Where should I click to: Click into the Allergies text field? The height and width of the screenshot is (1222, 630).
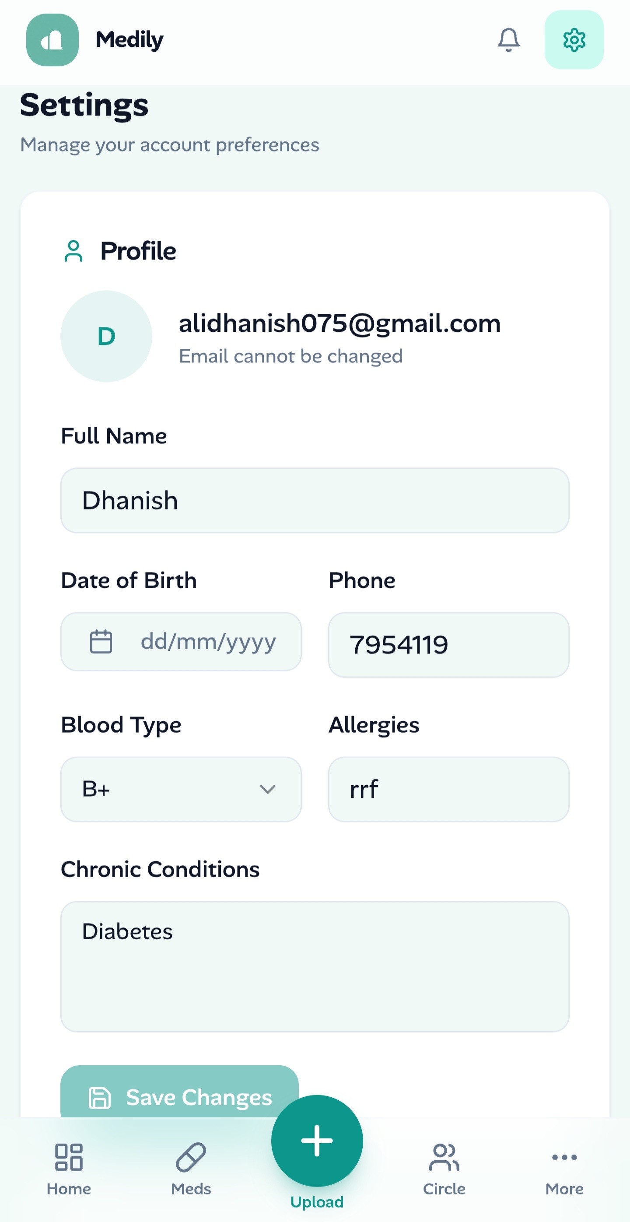(448, 789)
